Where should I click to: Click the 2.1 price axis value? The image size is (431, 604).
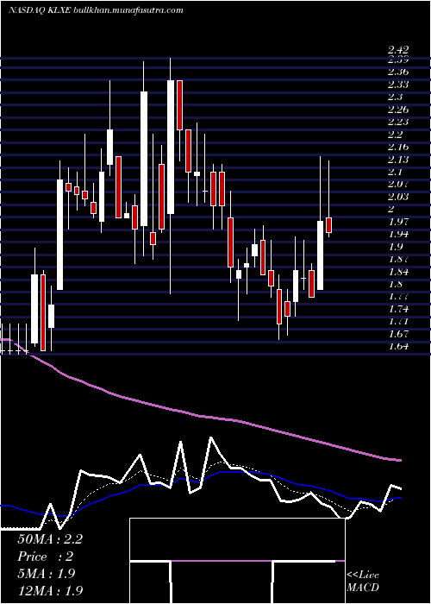tap(395, 172)
